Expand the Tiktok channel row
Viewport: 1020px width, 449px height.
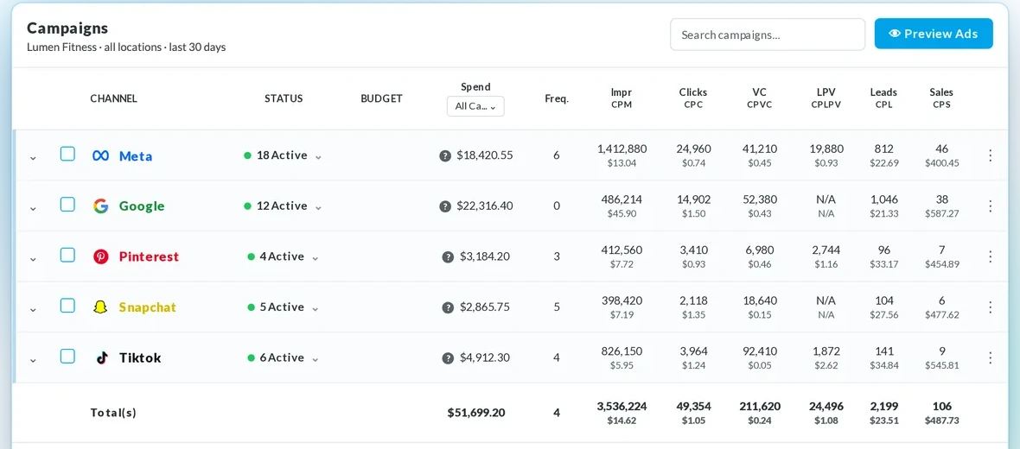coord(33,360)
